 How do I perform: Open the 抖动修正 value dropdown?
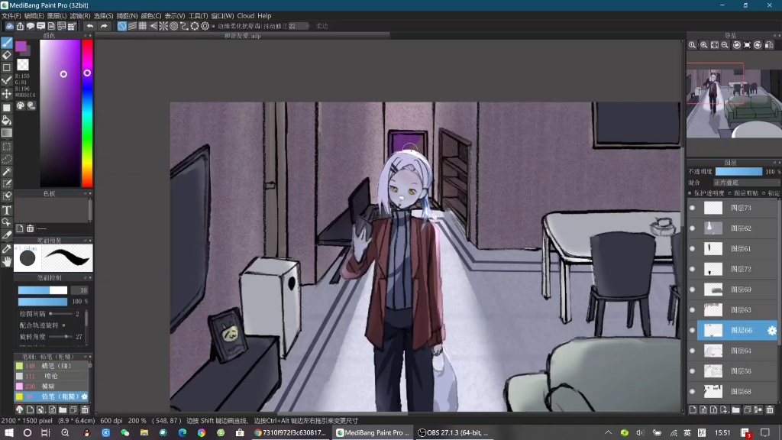pyautogui.click(x=299, y=26)
